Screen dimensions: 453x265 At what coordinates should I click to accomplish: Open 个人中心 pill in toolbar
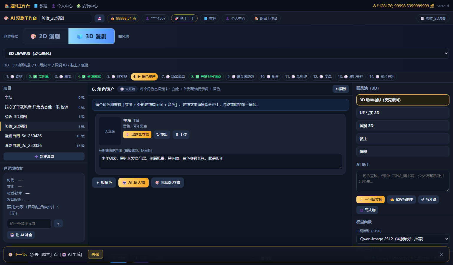tap(235, 18)
